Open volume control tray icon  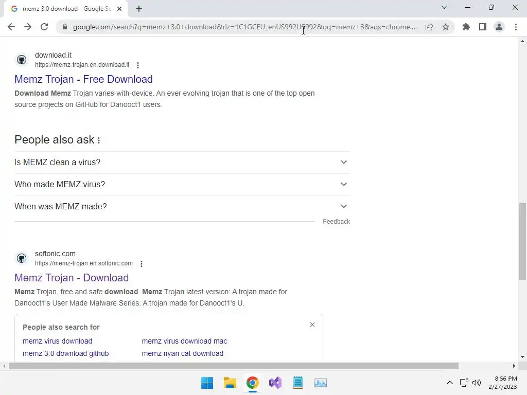477,383
